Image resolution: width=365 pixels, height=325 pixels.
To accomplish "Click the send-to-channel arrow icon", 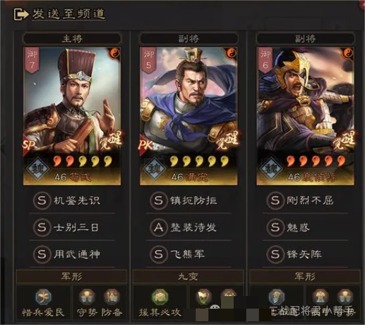I will click(21, 14).
